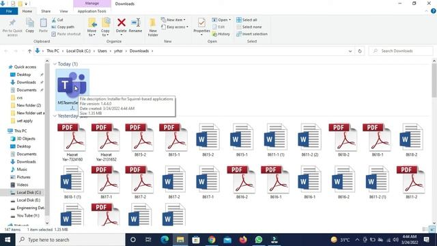Select the 8611-2 (2) Word document
Image resolution: width=437 pixels, height=246 pixels.
(x=309, y=140)
